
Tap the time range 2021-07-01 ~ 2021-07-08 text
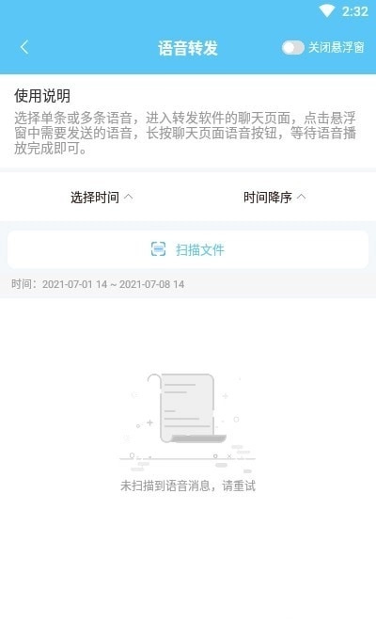[x=113, y=284]
